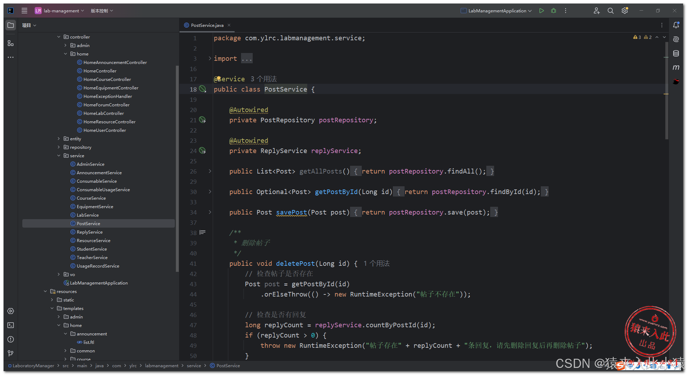The width and height of the screenshot is (687, 375).
Task: Collapse the templates folder
Action: 52,308
